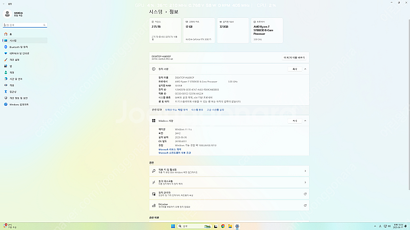Open the HANEUL user account profile
Screen dimensions: 410x230
13,14
